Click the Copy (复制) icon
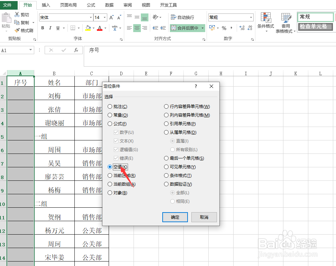The height and width of the screenshot is (266, 336). (17, 22)
